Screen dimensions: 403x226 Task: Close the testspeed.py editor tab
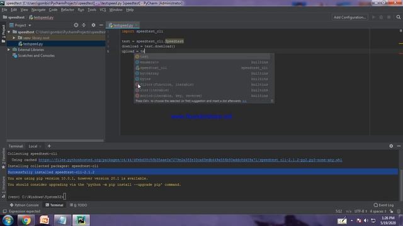coord(137,25)
